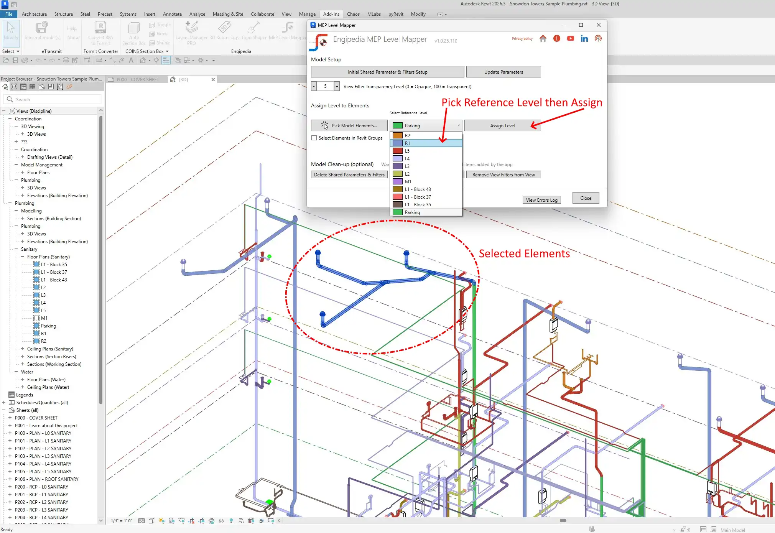
Task: Open the Annotate ribbon tab
Action: pyautogui.click(x=172, y=14)
